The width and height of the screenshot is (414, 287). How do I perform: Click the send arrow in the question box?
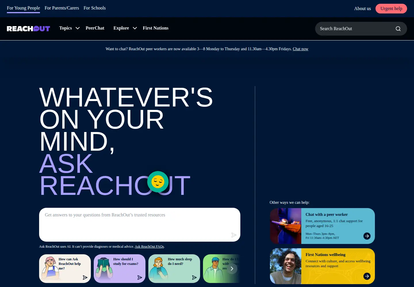tap(234, 235)
